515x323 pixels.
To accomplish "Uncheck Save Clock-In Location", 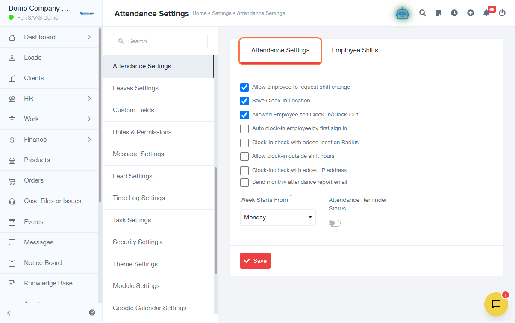I will pyautogui.click(x=244, y=101).
